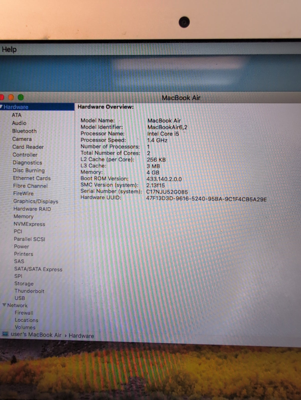Viewport: 301px width, 400px height.
Task: Show Diagnostics information
Action: (27, 163)
